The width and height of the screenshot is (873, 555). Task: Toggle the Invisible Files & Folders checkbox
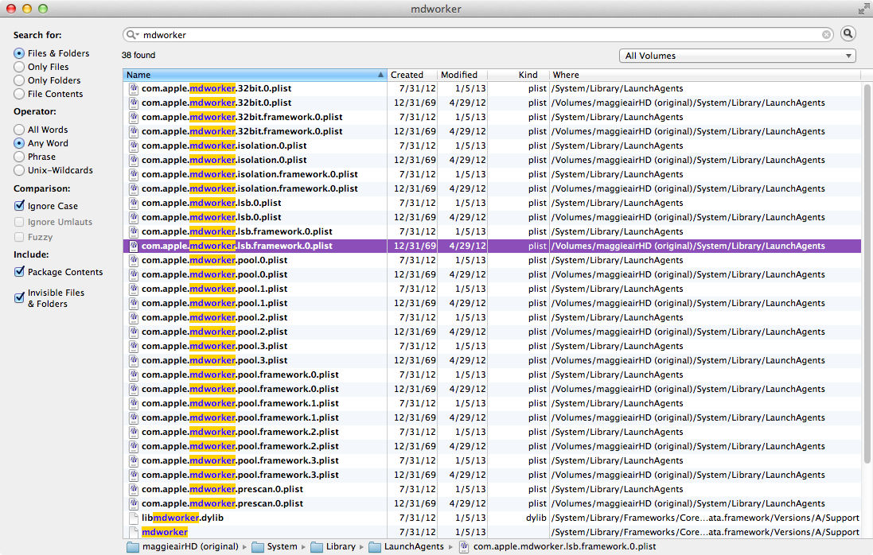click(19, 297)
